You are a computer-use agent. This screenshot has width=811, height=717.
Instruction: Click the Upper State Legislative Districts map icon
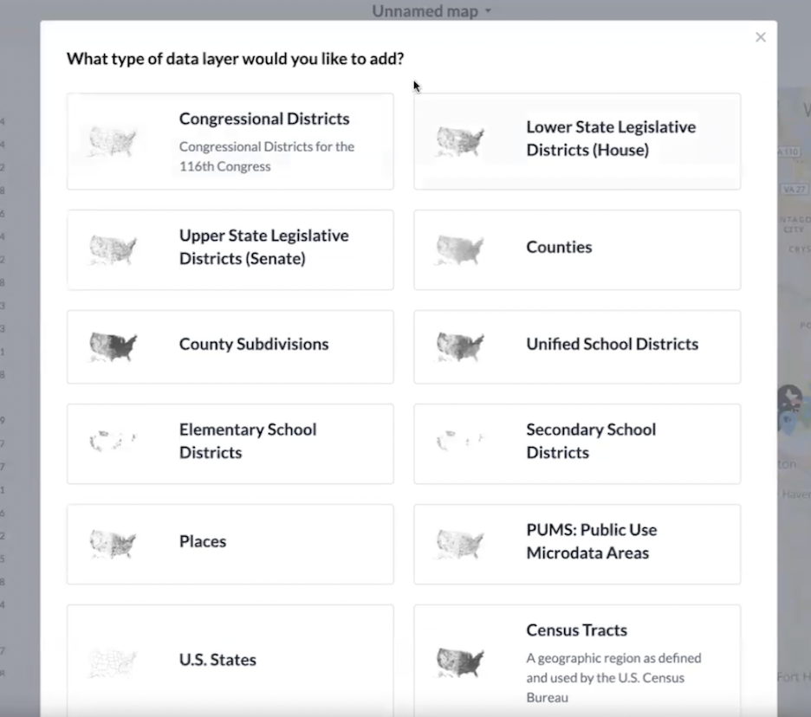click(114, 249)
